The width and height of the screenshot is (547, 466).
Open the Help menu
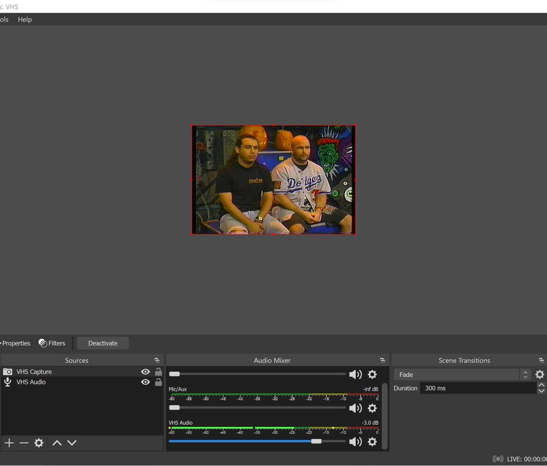(x=25, y=19)
